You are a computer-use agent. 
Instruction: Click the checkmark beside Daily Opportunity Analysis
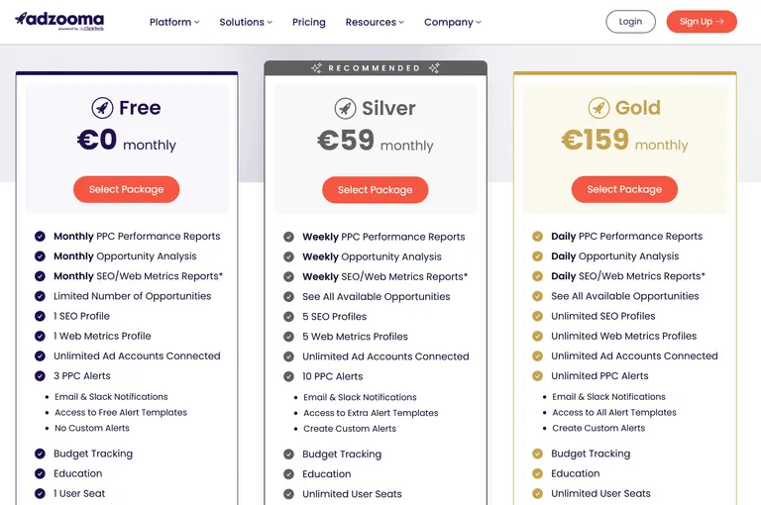(x=537, y=256)
